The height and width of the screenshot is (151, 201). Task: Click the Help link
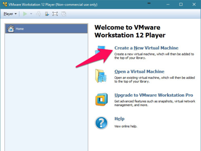(x=119, y=119)
